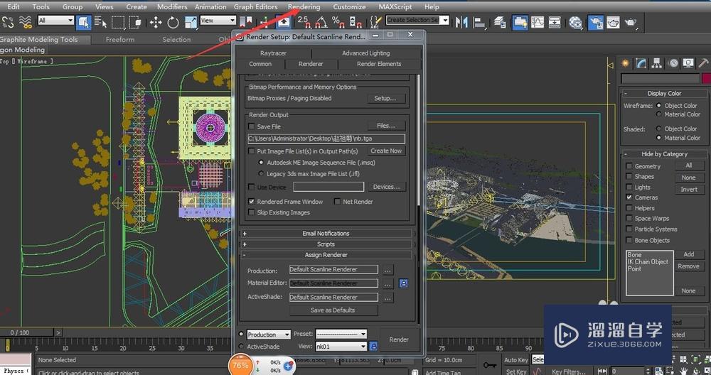This screenshot has height=375, width=711.
Task: Open the Material Editor from toolbar
Action: [575, 23]
